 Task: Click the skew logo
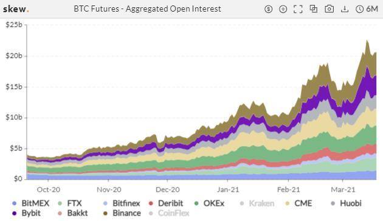(16, 9)
